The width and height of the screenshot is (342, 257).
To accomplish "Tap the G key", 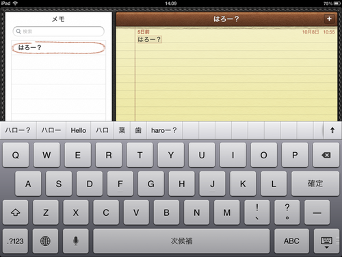I will 151,184.
